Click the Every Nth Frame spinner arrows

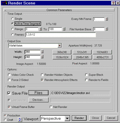(107, 19)
